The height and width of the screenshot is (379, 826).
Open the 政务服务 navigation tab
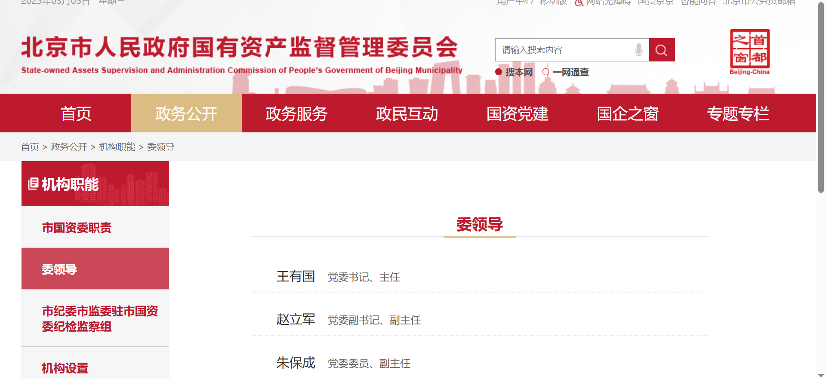coord(297,113)
